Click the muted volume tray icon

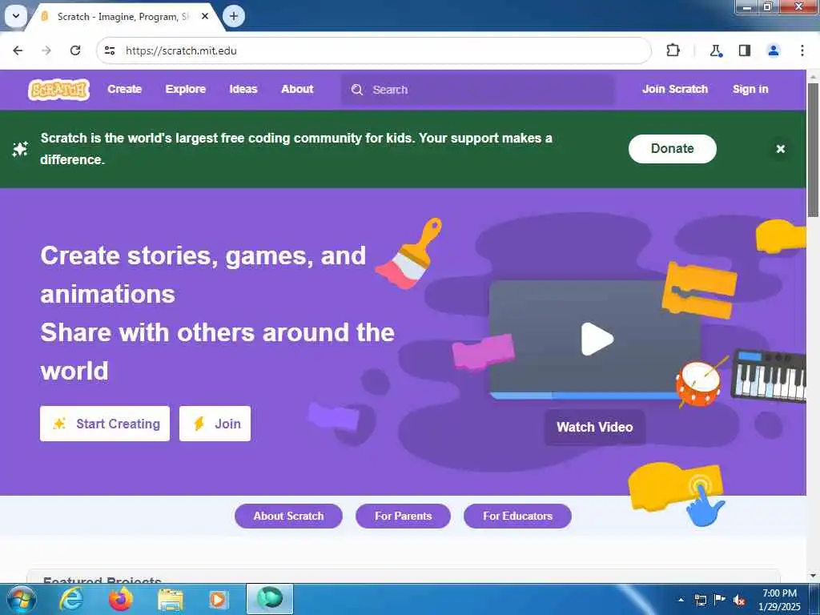click(x=739, y=601)
